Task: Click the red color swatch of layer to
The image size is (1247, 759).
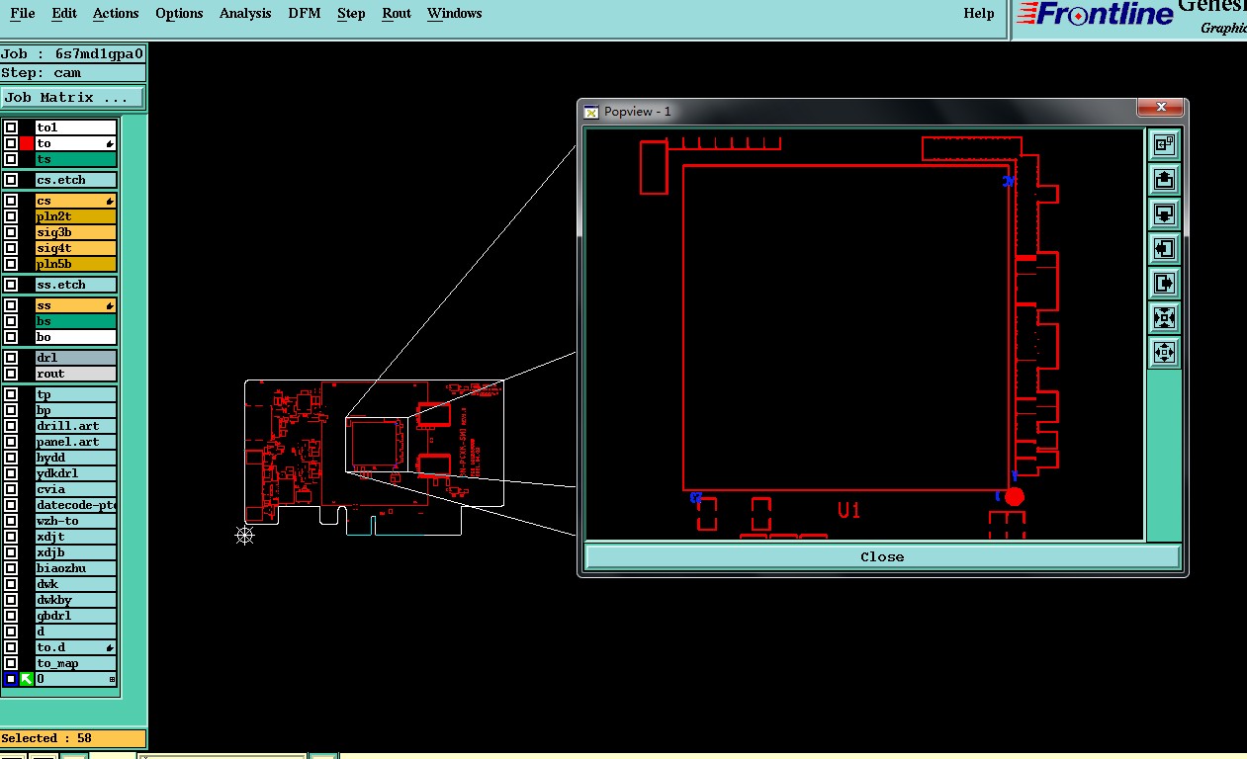Action: [27, 143]
